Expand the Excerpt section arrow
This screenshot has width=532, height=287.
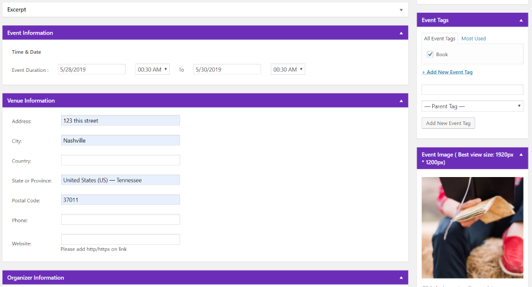point(401,10)
